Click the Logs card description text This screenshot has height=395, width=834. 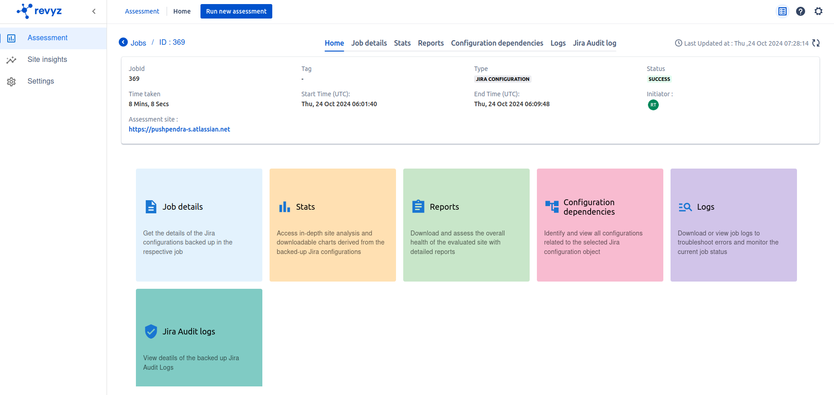point(728,242)
